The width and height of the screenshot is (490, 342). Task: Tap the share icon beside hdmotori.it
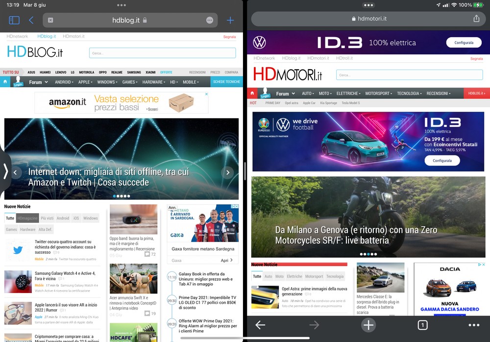click(476, 19)
